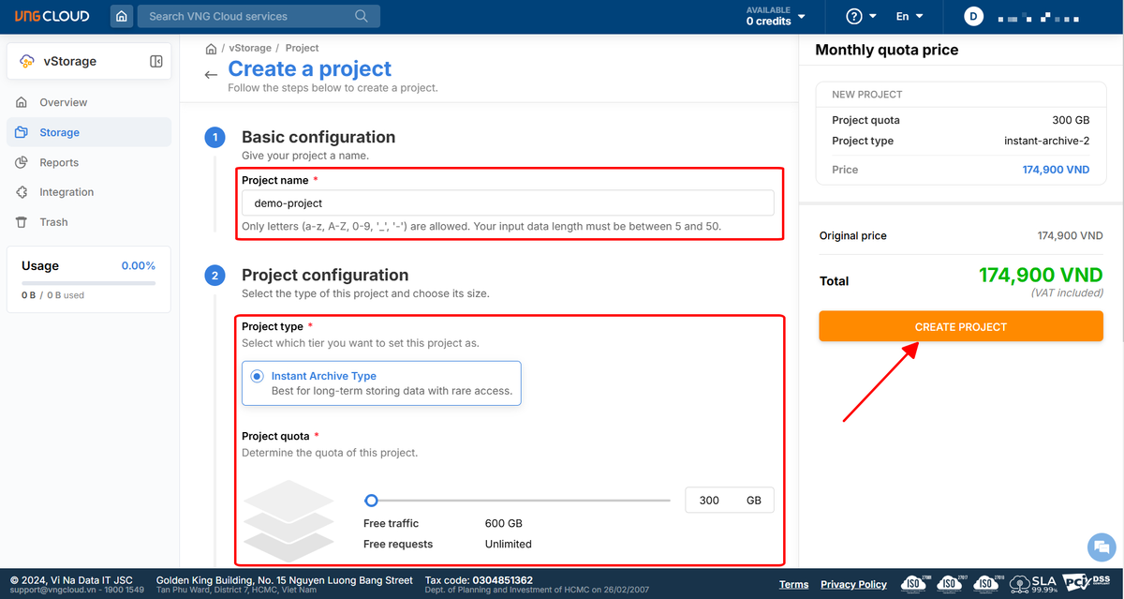Image resolution: width=1124 pixels, height=599 pixels.
Task: Open the Privacy Policy link
Action: [x=853, y=584]
